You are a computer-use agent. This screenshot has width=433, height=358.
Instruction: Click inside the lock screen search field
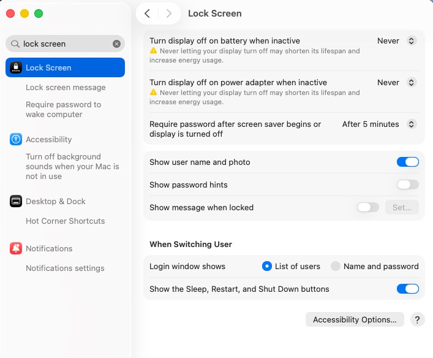pos(64,44)
